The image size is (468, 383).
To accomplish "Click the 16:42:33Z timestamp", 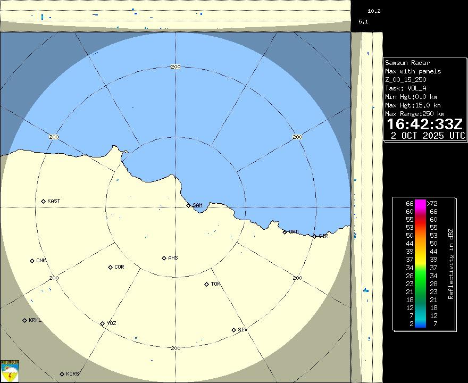I will [425, 124].
